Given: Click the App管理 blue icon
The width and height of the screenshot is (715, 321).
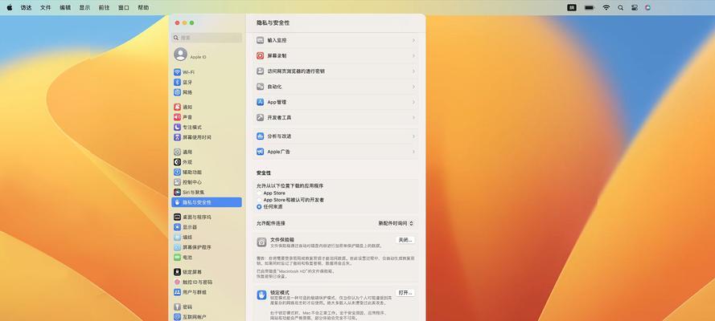Looking at the screenshot, I should (x=261, y=102).
